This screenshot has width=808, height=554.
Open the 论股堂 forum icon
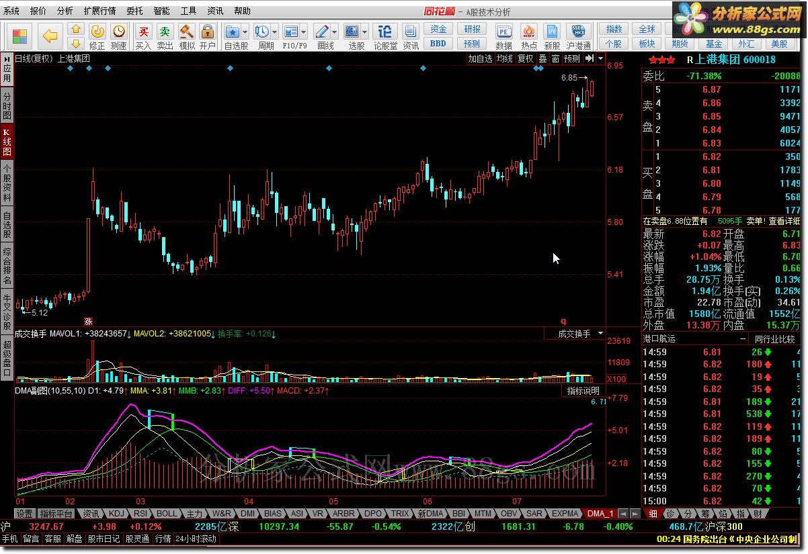point(385,31)
